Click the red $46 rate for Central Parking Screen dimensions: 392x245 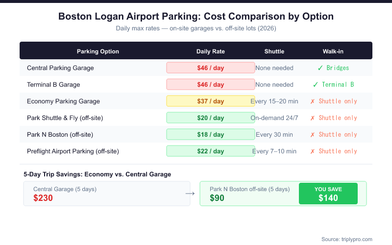(x=211, y=68)
